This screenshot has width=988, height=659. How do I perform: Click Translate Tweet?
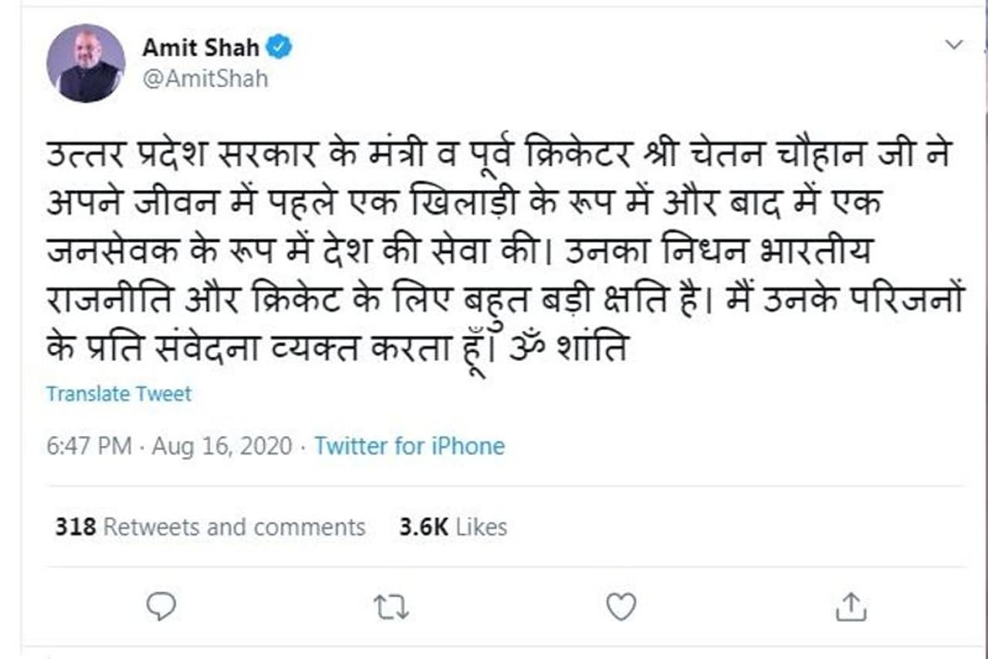119,394
